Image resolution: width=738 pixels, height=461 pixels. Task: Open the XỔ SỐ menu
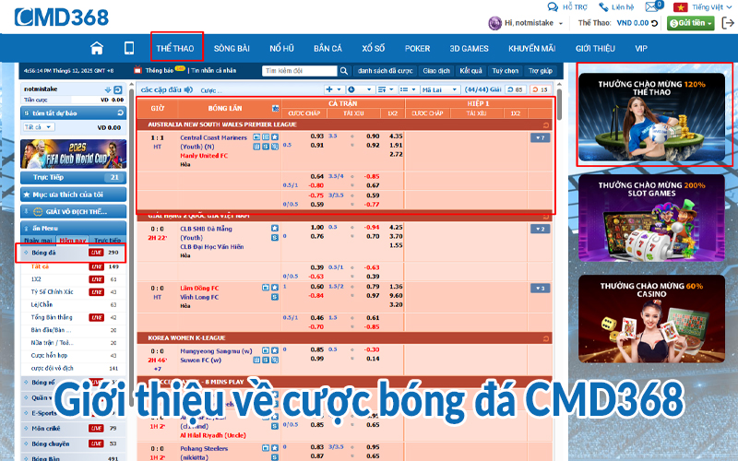pyautogui.click(x=374, y=48)
